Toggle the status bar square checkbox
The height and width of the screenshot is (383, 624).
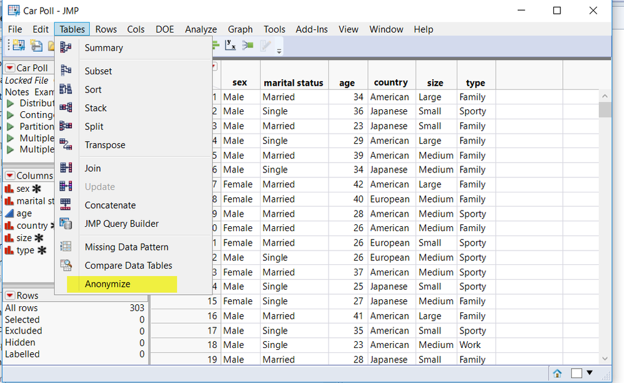click(577, 373)
